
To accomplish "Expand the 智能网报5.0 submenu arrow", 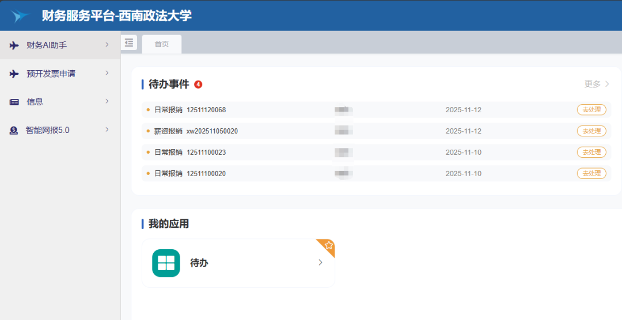I will 107,129.
